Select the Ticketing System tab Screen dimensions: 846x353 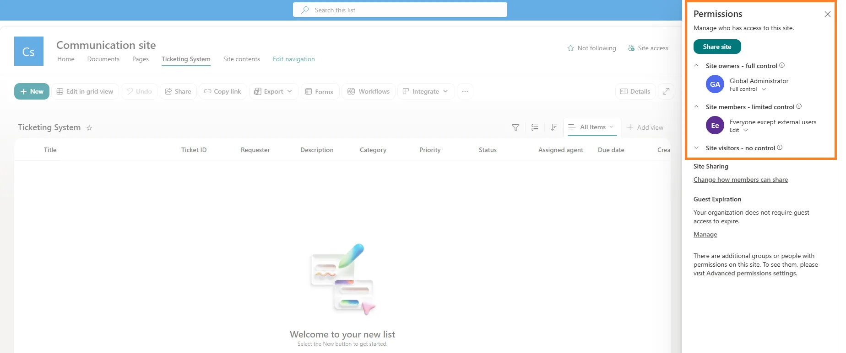(186, 59)
